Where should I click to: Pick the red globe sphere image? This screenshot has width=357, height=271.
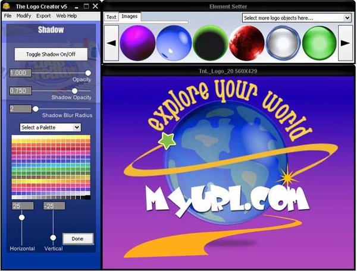pos(247,43)
